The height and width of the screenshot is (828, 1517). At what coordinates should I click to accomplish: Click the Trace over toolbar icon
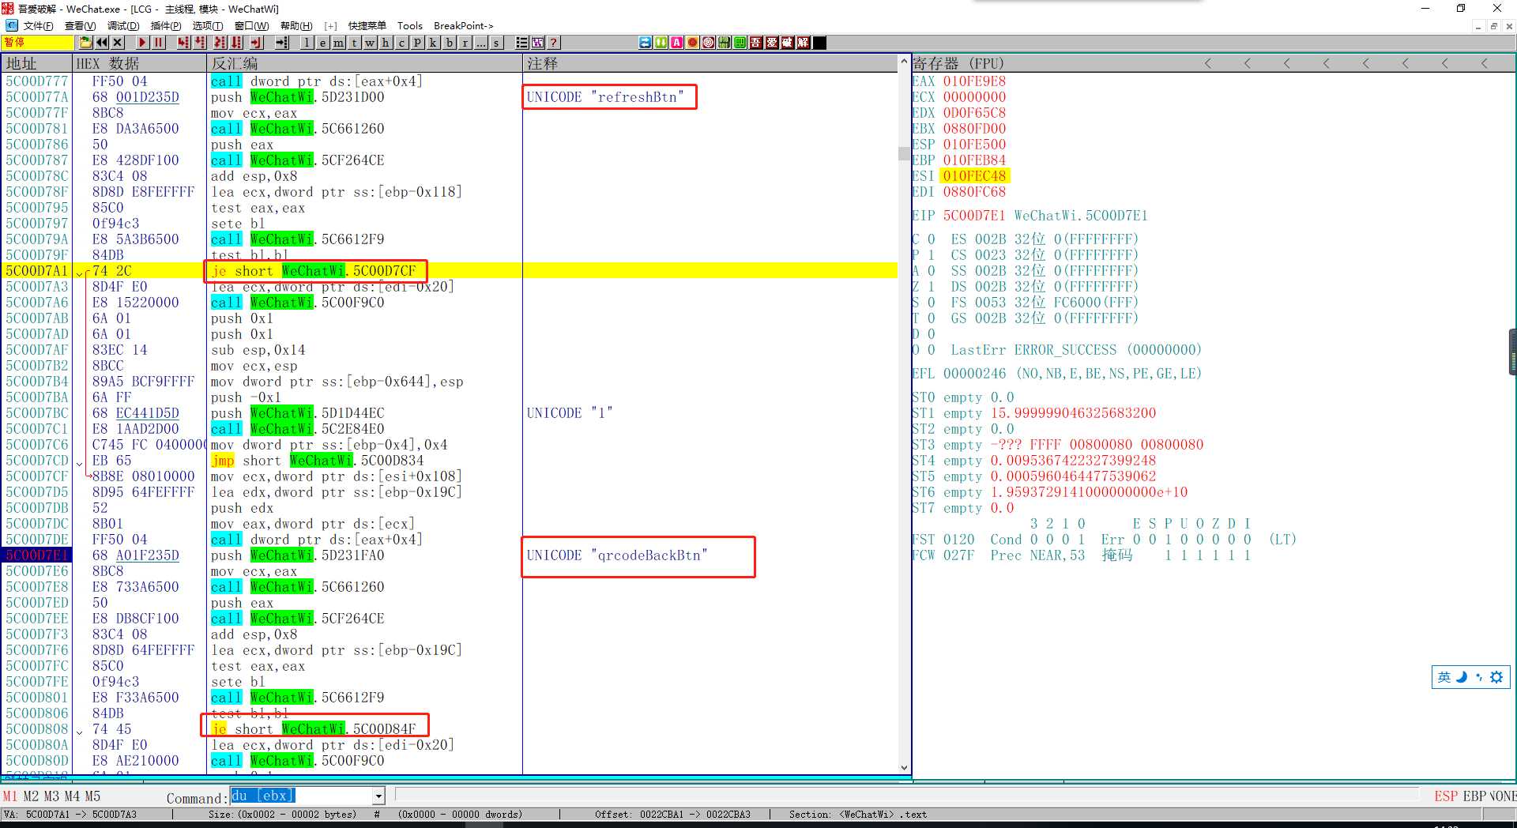click(236, 43)
